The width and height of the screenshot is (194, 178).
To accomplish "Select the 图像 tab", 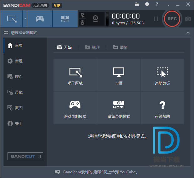I will pyautogui.click(x=120, y=47).
